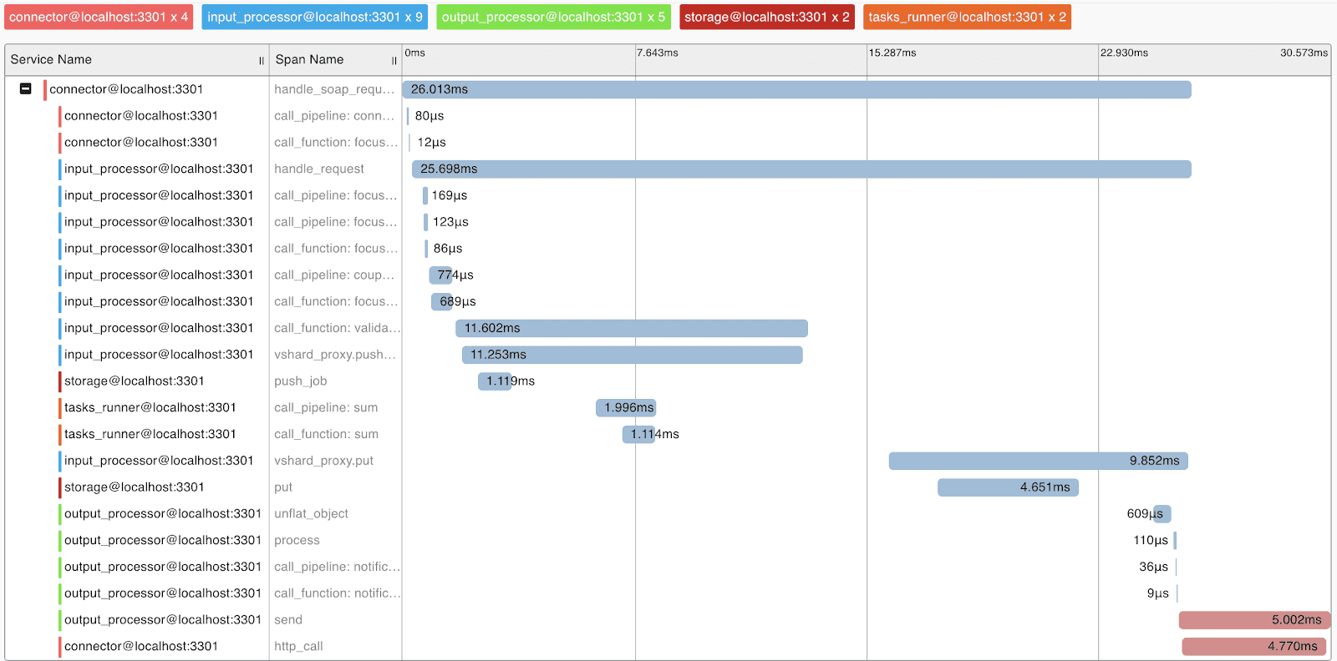This screenshot has height=661, width=1337.
Task: Open the 1.996ms call_pipeline: sum bar
Action: tap(625, 407)
